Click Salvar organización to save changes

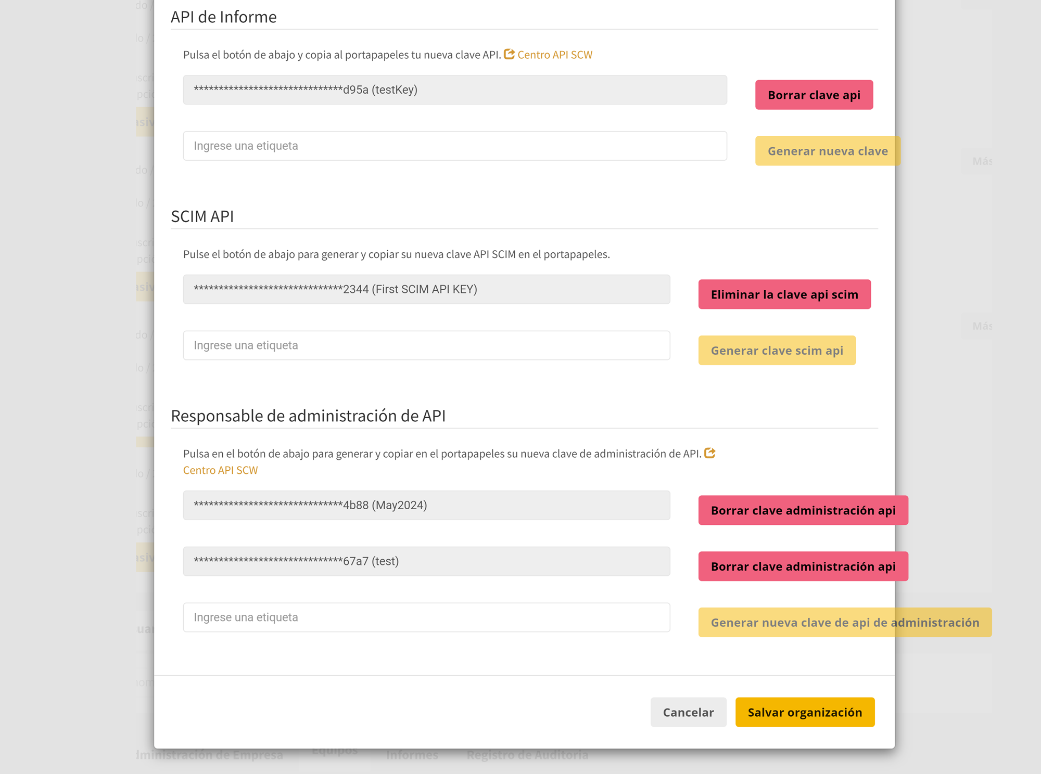click(804, 712)
